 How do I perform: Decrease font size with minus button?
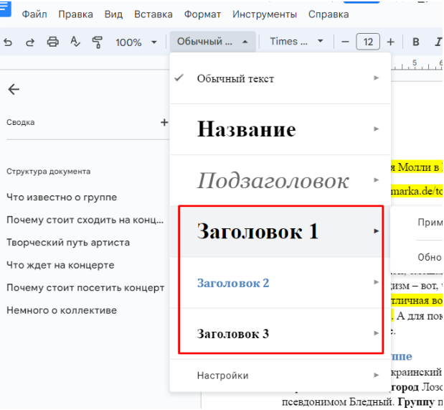point(345,42)
